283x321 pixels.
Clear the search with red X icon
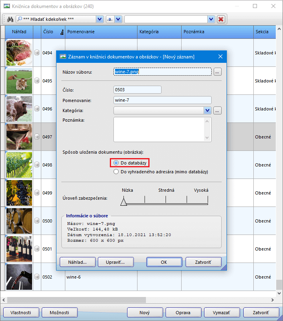(x=221, y=19)
